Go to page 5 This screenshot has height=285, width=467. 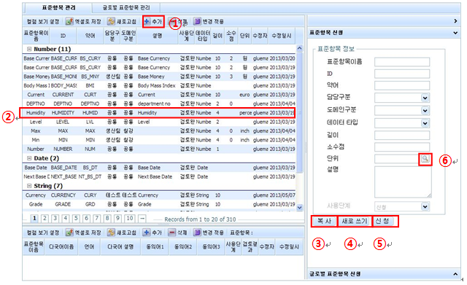click(x=76, y=219)
